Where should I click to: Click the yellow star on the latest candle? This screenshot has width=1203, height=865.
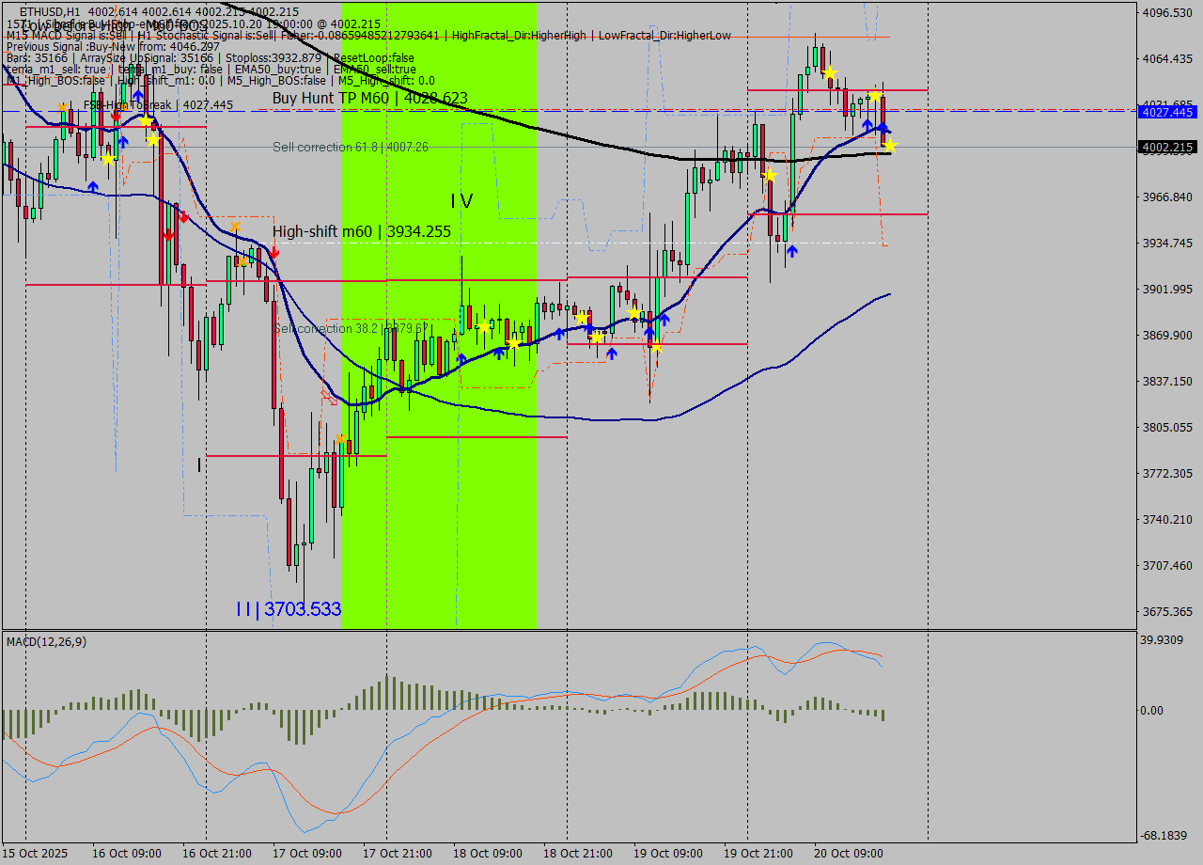[890, 146]
